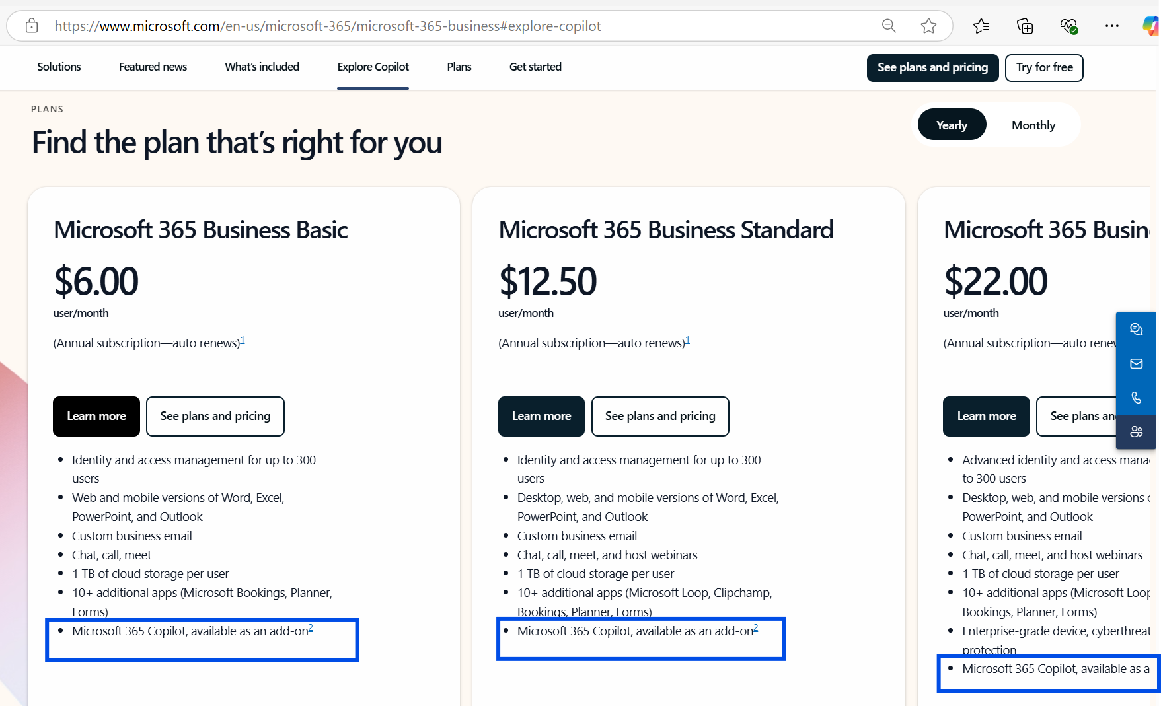Click the zoom out magnifier in address bar

point(889,26)
